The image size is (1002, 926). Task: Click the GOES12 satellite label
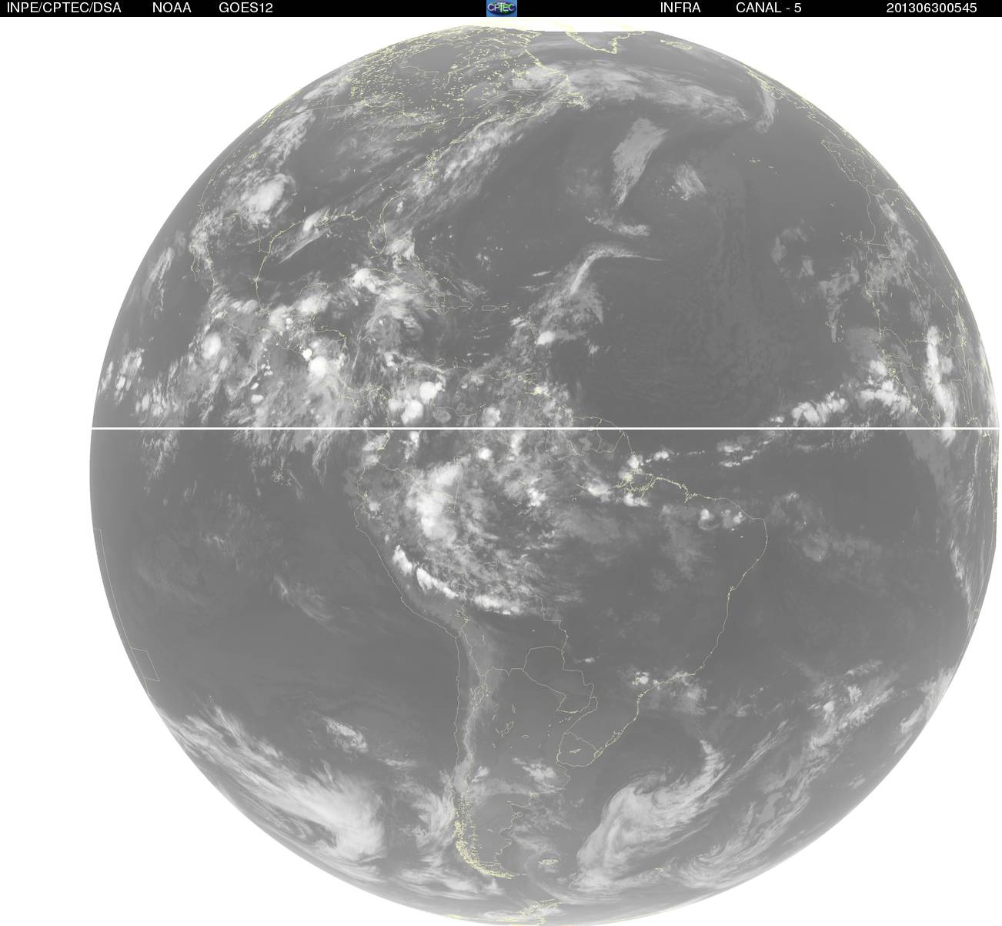pos(246,8)
